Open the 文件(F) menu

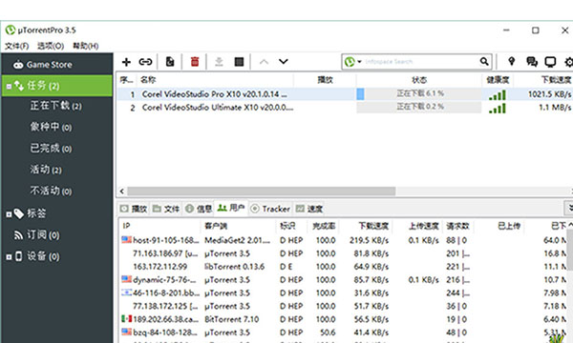click(17, 46)
